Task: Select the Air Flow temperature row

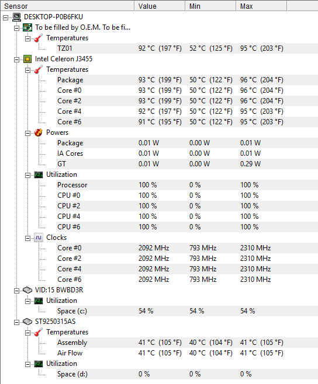Action: coord(187,353)
